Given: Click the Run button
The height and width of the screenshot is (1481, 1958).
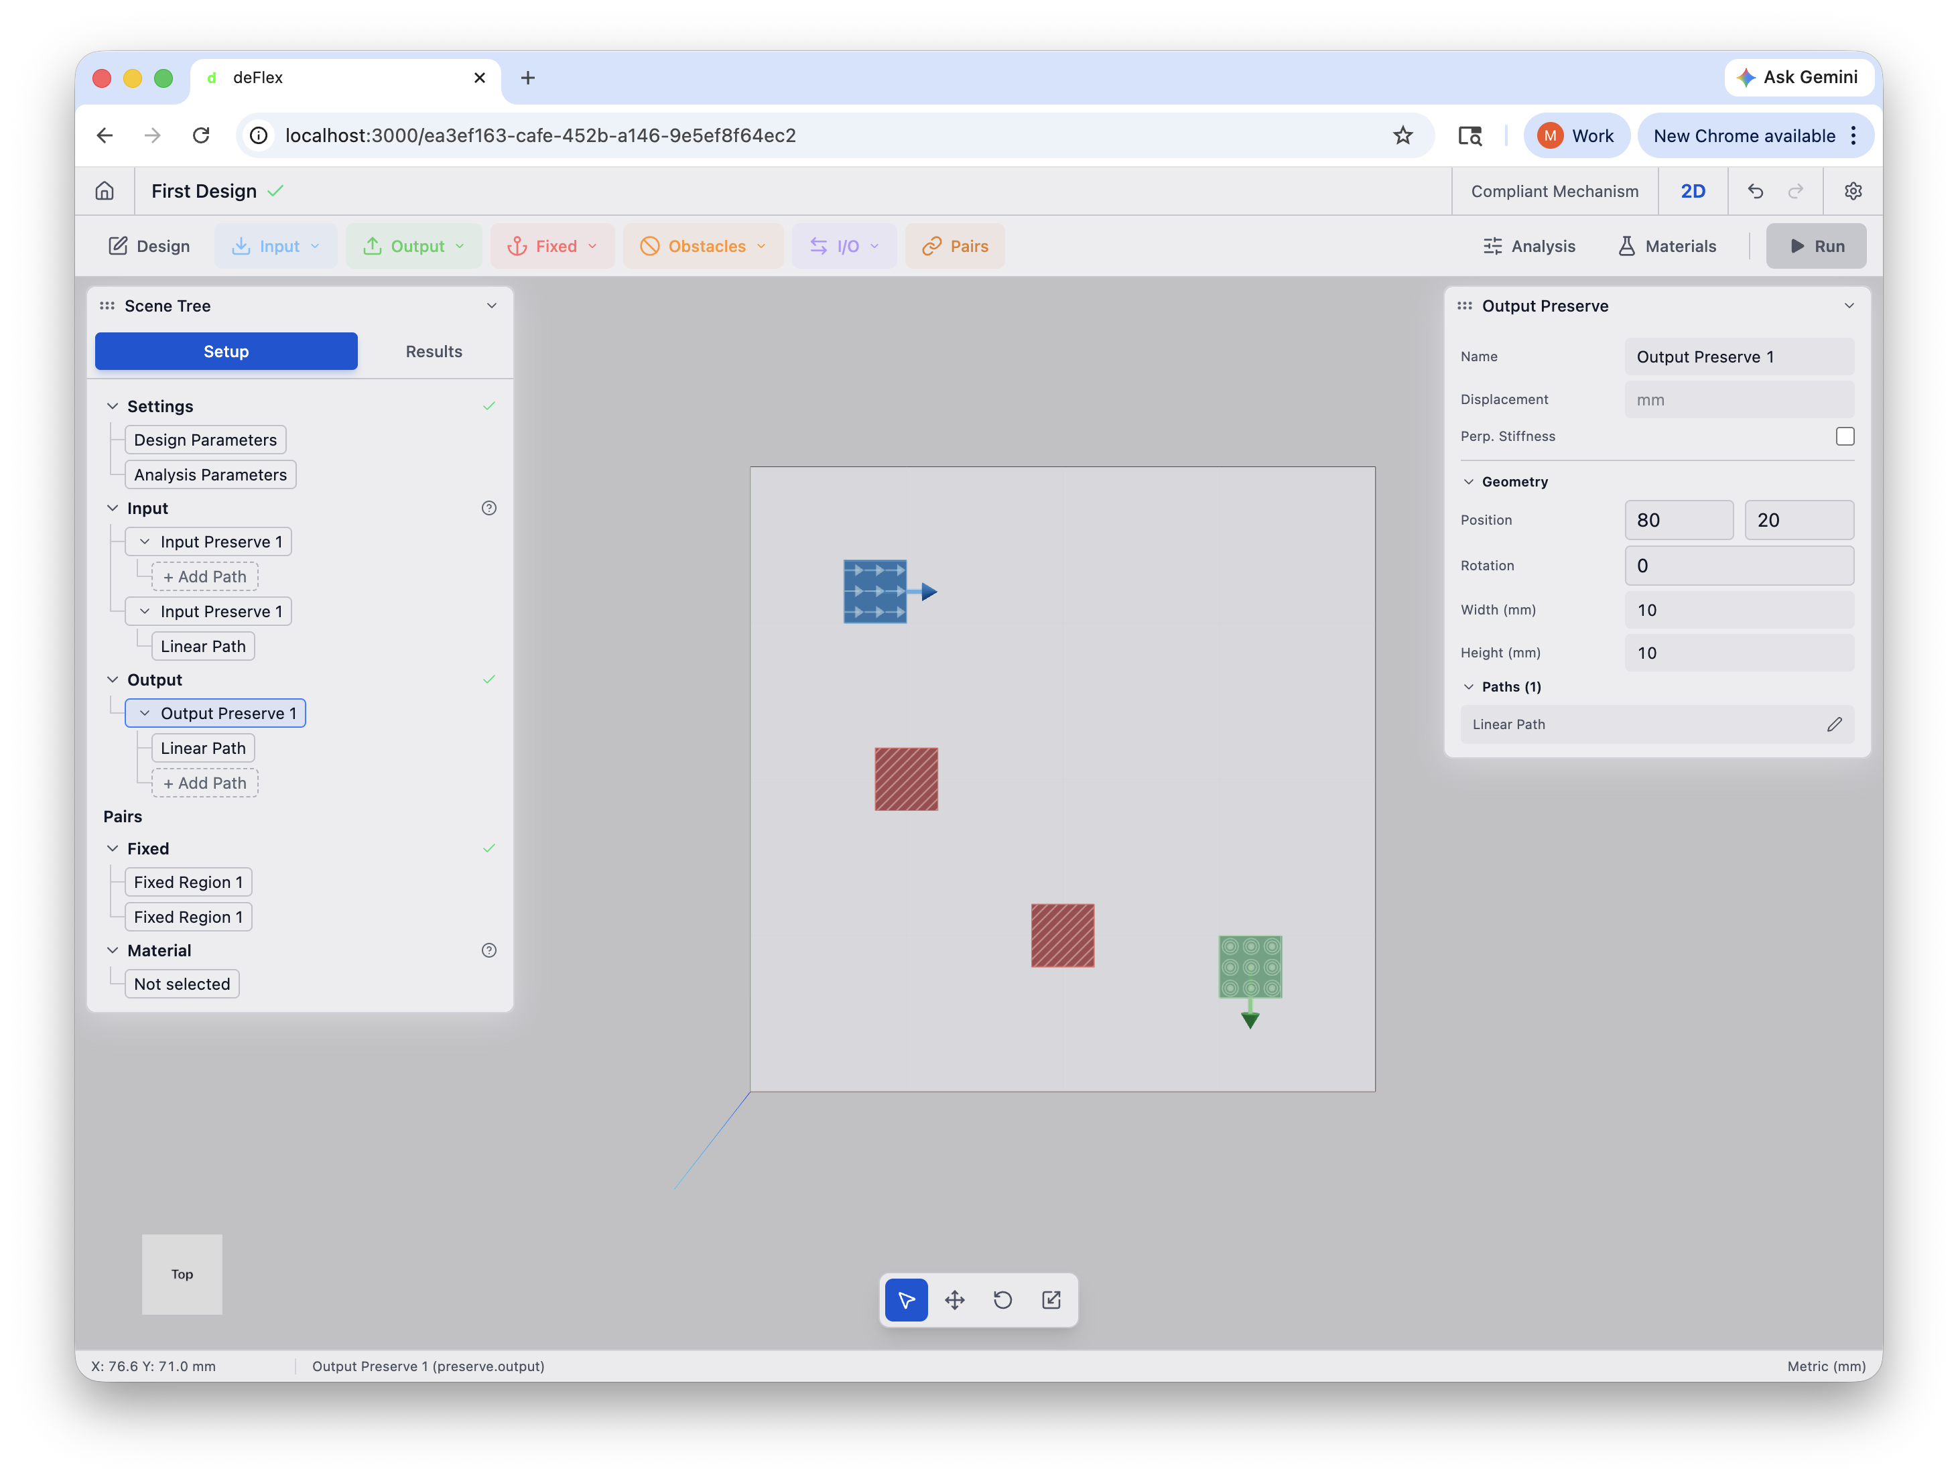Looking at the screenshot, I should (x=1815, y=246).
